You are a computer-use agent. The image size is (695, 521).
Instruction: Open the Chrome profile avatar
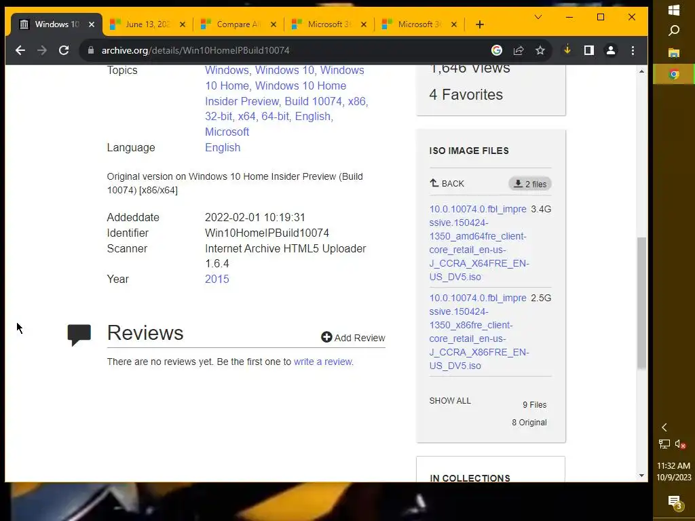(610, 50)
